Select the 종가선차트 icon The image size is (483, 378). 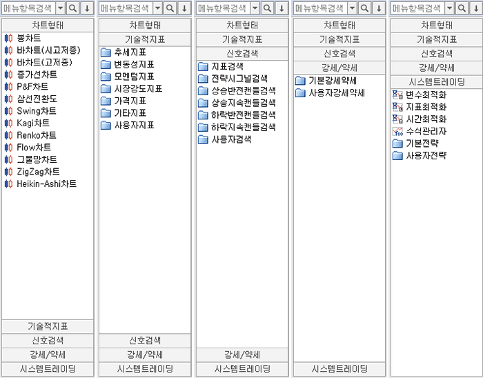tap(8, 74)
